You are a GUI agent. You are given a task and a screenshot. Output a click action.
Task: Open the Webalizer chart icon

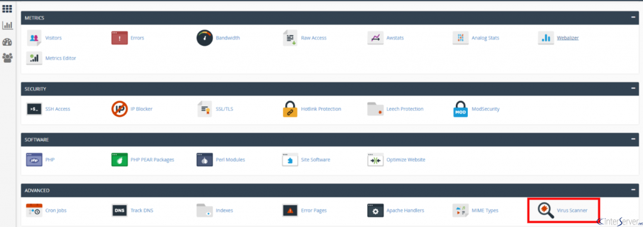click(546, 38)
